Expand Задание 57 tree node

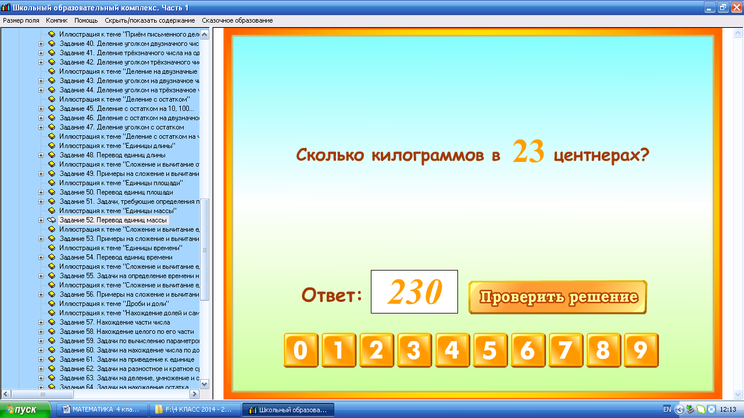[41, 322]
